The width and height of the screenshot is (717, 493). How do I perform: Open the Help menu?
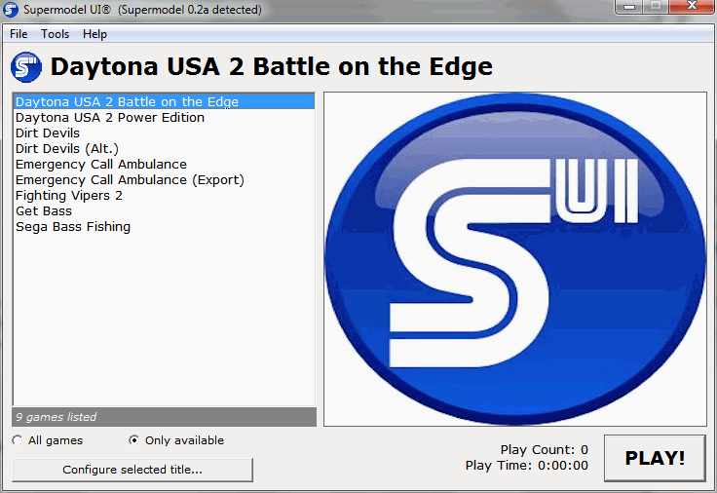click(x=94, y=34)
